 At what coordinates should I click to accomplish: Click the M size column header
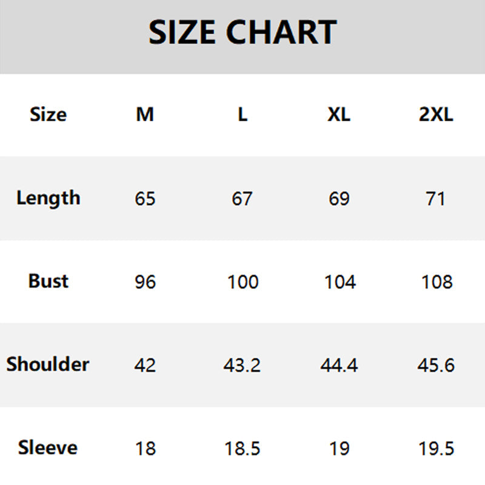(x=145, y=114)
